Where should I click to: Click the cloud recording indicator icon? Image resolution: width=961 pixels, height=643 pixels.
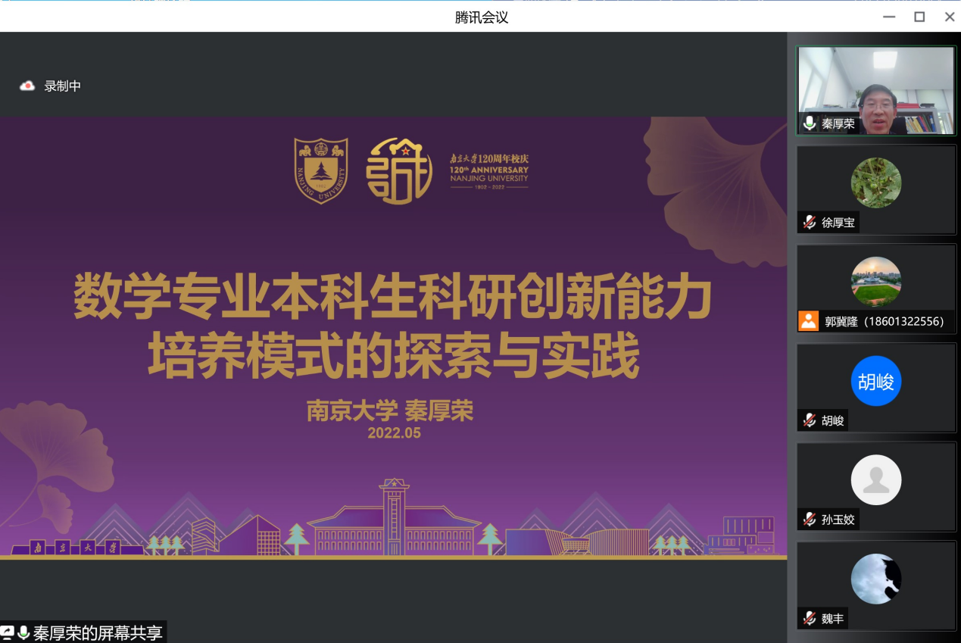pyautogui.click(x=27, y=86)
